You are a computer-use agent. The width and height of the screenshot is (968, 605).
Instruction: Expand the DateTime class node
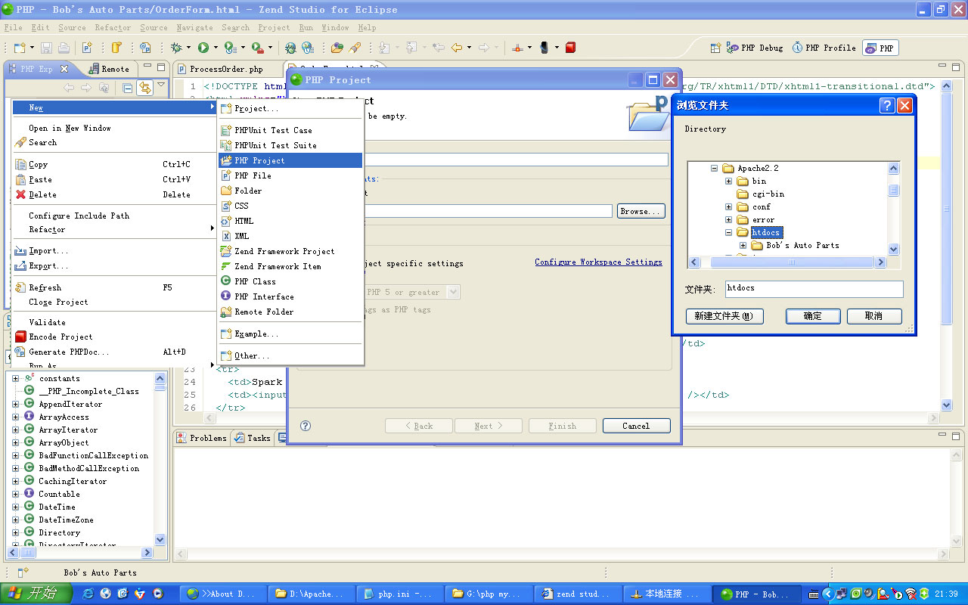click(x=15, y=507)
